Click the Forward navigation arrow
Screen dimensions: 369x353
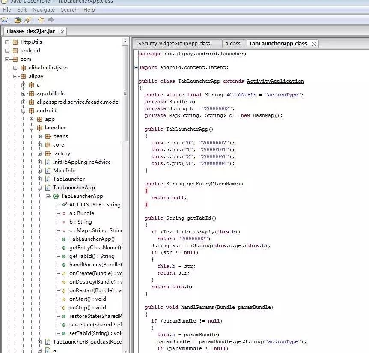pos(51,20)
